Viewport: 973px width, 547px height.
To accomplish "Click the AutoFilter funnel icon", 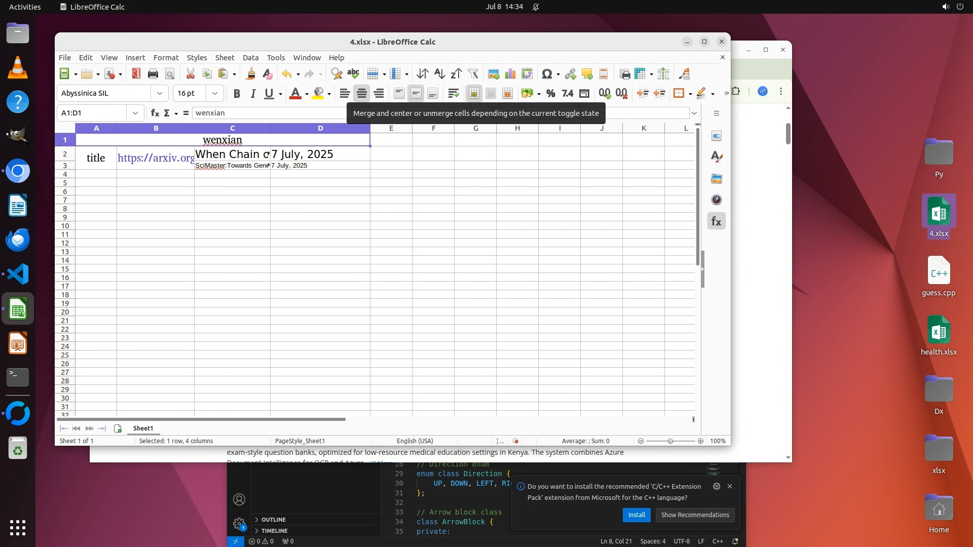I will pos(473,74).
